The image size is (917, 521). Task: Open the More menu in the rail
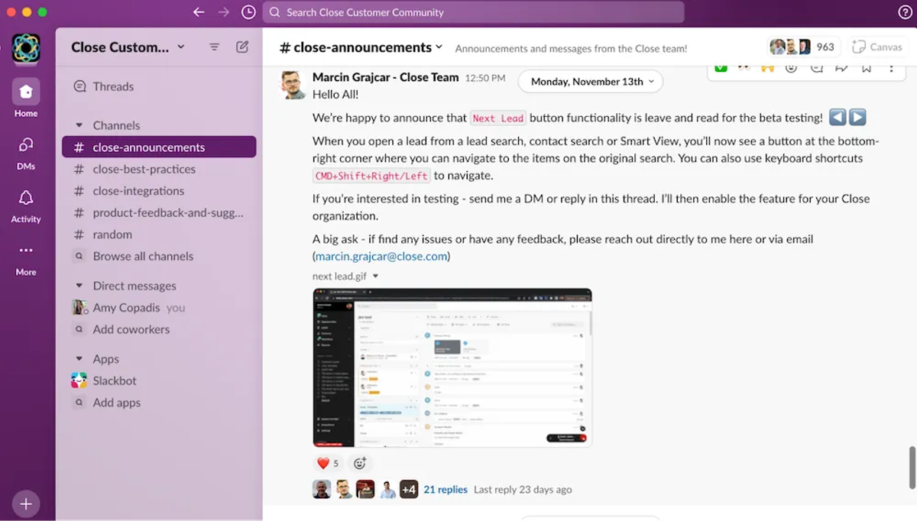tap(26, 258)
